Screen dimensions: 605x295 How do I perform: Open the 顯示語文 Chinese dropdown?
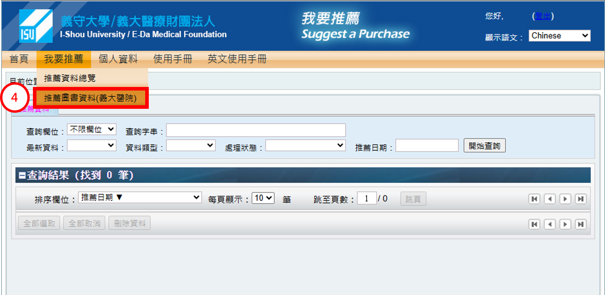559,36
